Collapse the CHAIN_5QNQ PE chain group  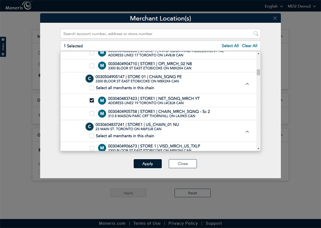(247, 84)
